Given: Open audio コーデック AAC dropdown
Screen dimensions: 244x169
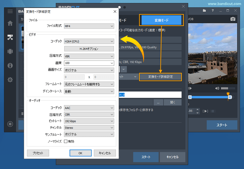Looking at the screenshot, I should click(89, 108).
